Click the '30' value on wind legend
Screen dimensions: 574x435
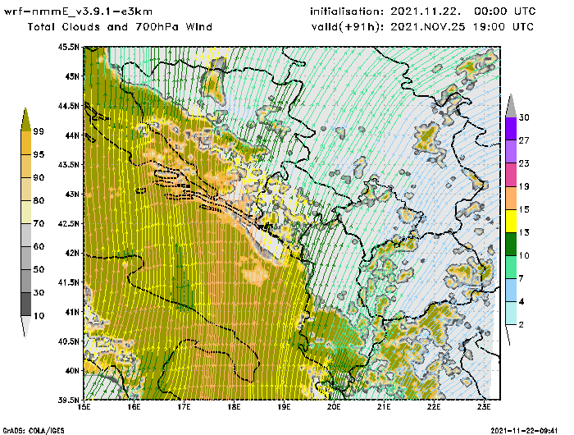point(524,117)
